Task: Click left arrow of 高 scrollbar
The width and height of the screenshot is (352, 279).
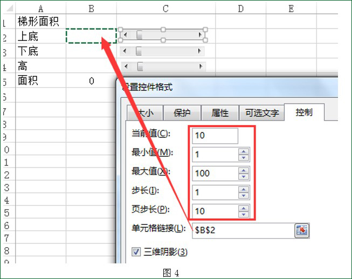Action: (x=126, y=66)
